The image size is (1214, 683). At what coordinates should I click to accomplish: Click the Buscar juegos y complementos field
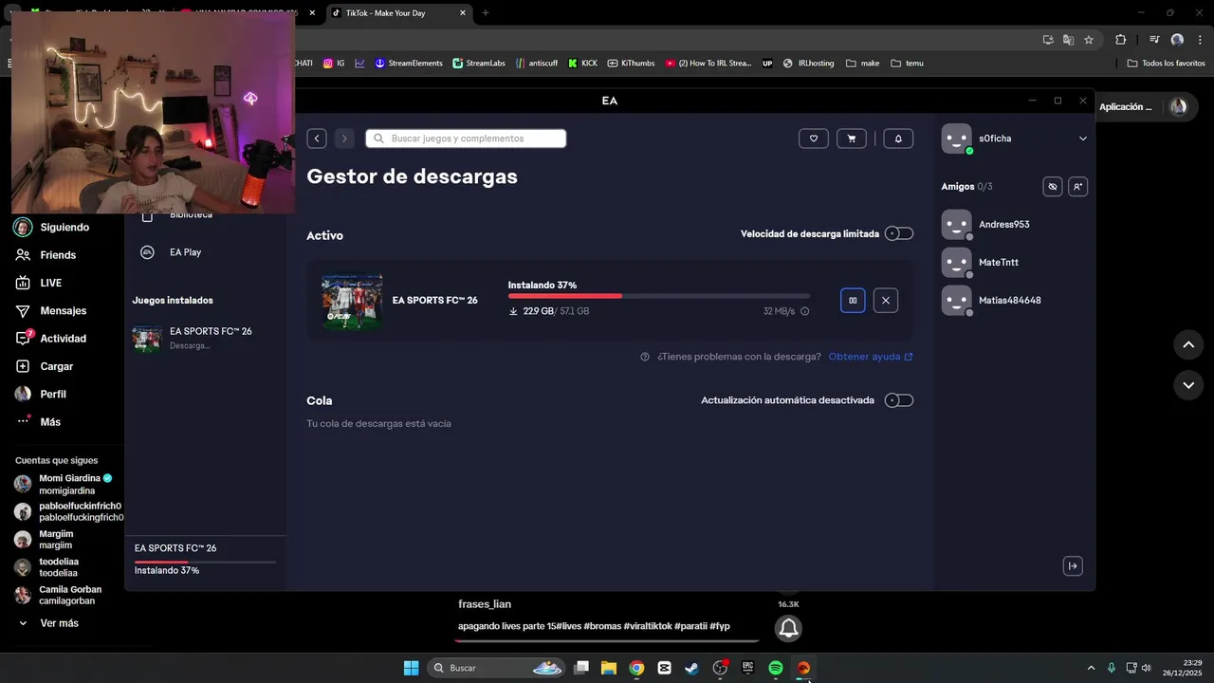[x=466, y=138]
